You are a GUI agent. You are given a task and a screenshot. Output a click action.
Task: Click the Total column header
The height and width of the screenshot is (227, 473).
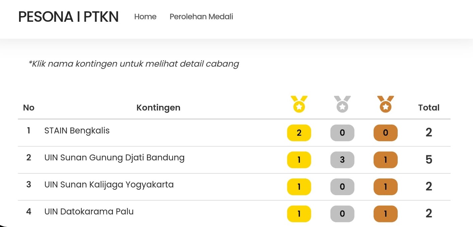(x=428, y=108)
